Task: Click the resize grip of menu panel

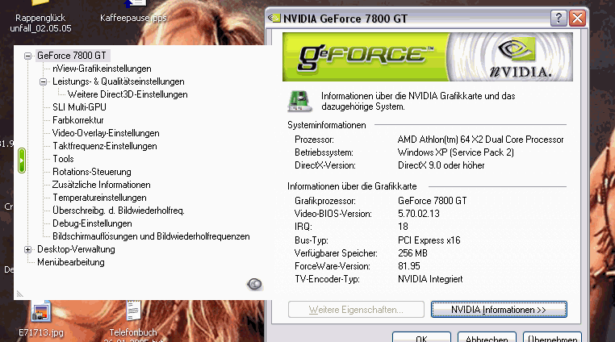Action: click(19, 294)
